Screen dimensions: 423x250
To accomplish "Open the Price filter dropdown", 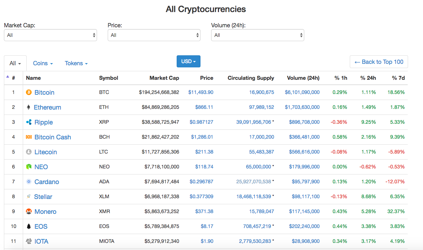I will point(154,35).
